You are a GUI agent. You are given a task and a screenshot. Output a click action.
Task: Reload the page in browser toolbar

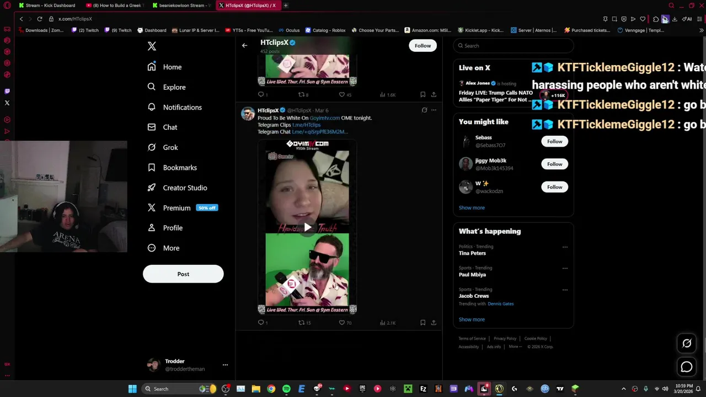coord(40,19)
